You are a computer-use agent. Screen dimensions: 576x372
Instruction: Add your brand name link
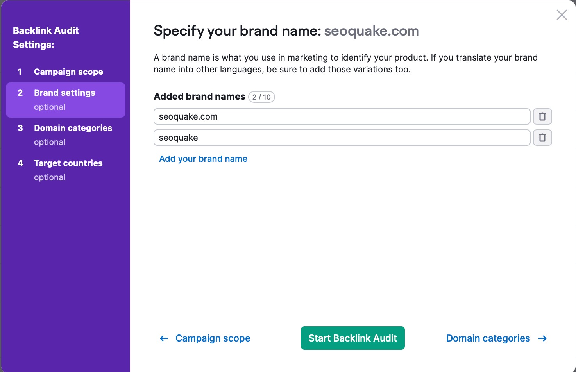[x=203, y=159]
